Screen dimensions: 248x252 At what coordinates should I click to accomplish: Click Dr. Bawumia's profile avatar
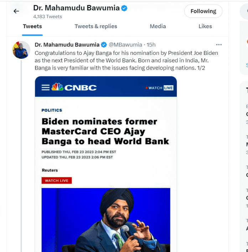click(x=21, y=50)
